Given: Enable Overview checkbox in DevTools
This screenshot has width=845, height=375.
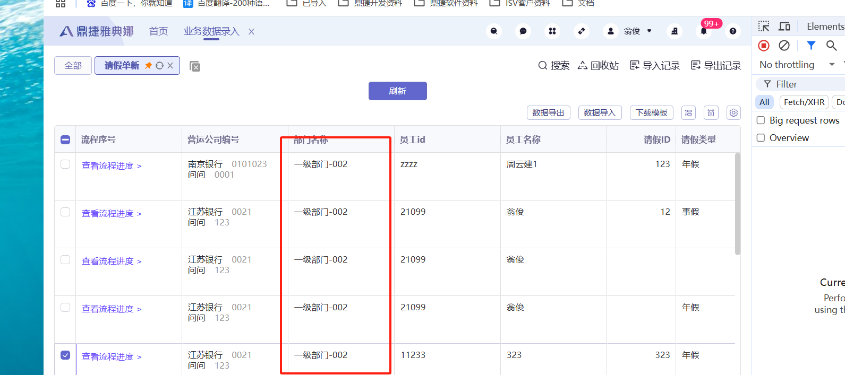Looking at the screenshot, I should [761, 138].
